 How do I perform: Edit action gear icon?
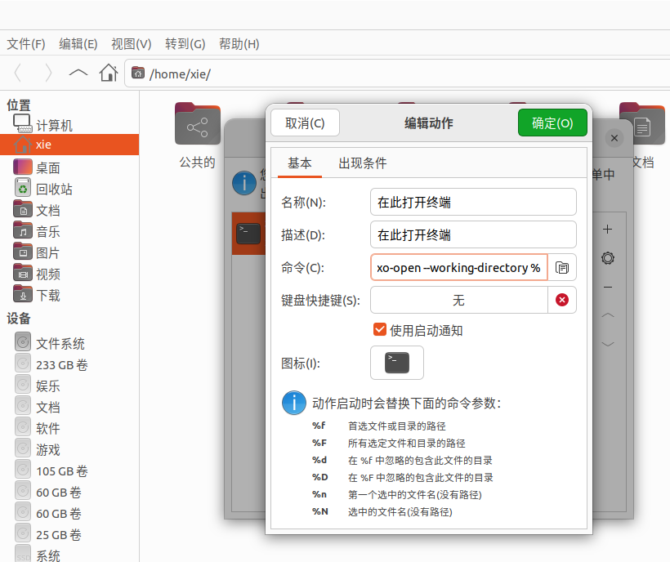tap(607, 258)
